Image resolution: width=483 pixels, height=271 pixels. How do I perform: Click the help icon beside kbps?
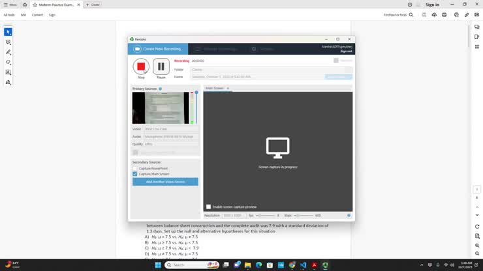pyautogui.click(x=349, y=216)
